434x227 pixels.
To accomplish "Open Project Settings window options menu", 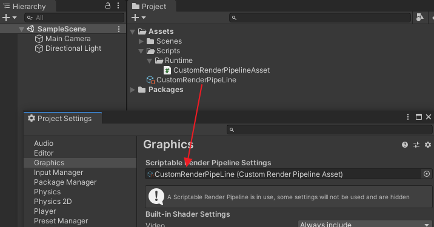I will tap(408, 117).
